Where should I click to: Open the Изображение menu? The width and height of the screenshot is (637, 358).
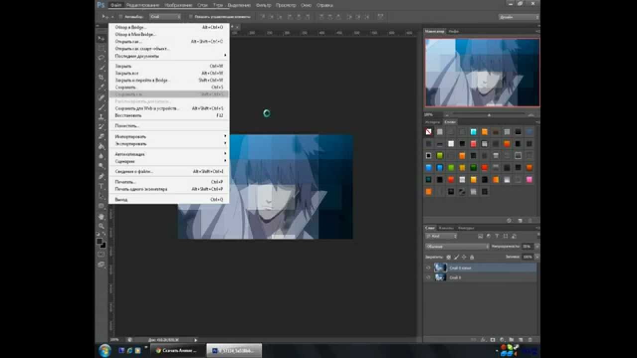pyautogui.click(x=178, y=5)
